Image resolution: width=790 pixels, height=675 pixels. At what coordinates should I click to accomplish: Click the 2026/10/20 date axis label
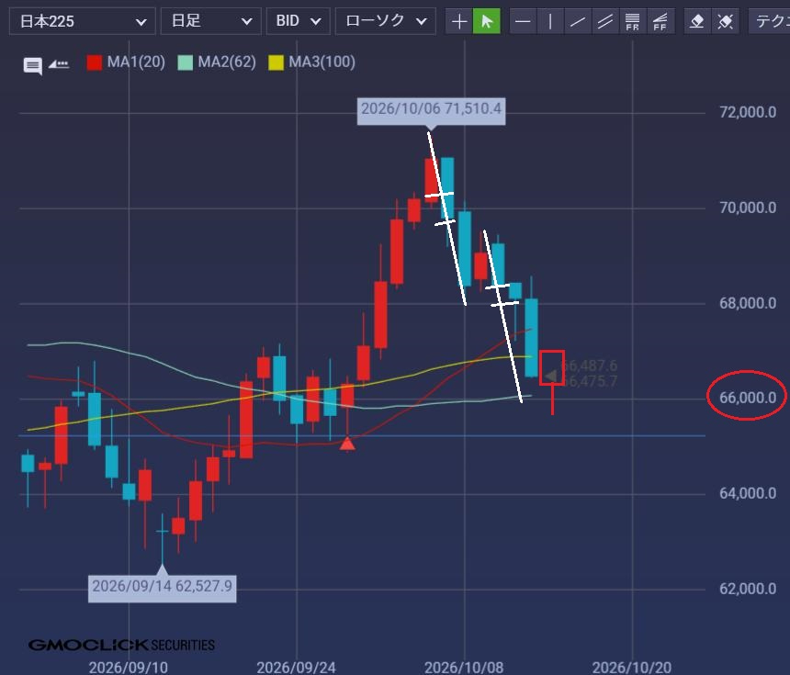[632, 668]
